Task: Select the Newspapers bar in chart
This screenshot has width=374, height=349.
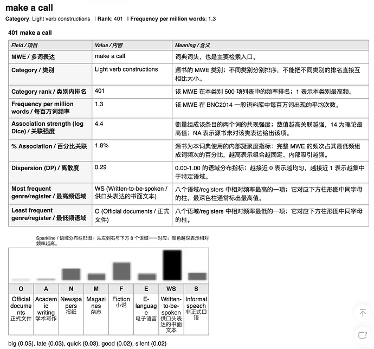Action: click(71, 274)
